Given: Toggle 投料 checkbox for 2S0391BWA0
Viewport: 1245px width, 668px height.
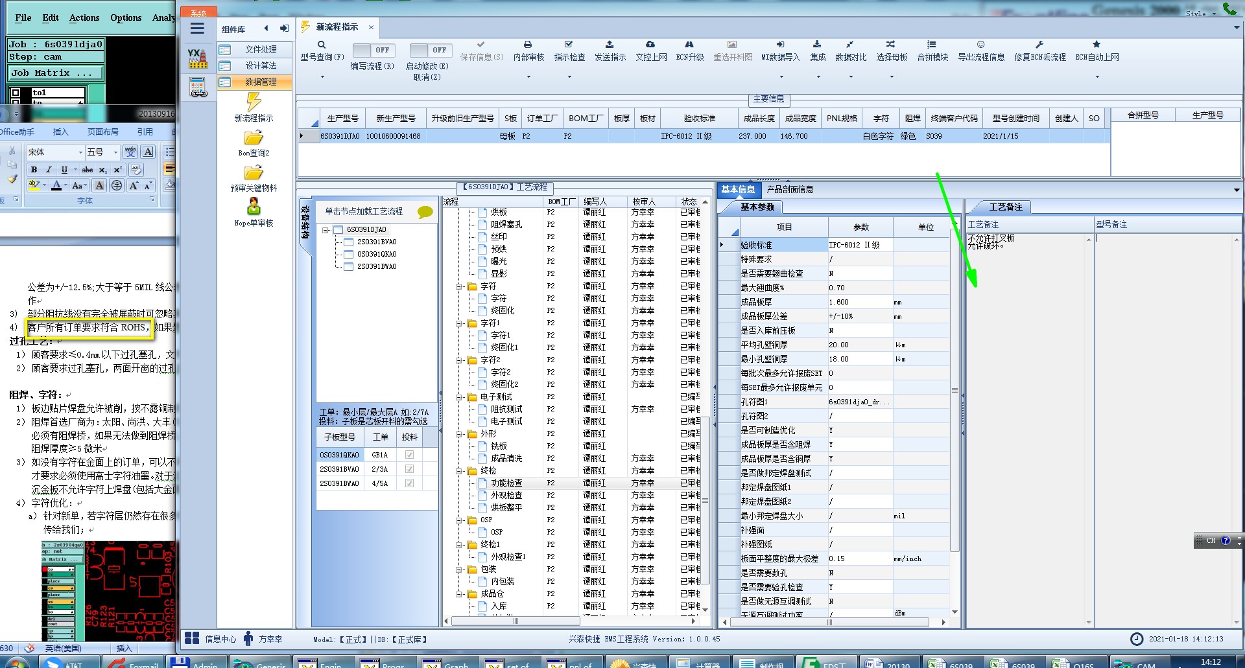Looking at the screenshot, I should tap(409, 483).
